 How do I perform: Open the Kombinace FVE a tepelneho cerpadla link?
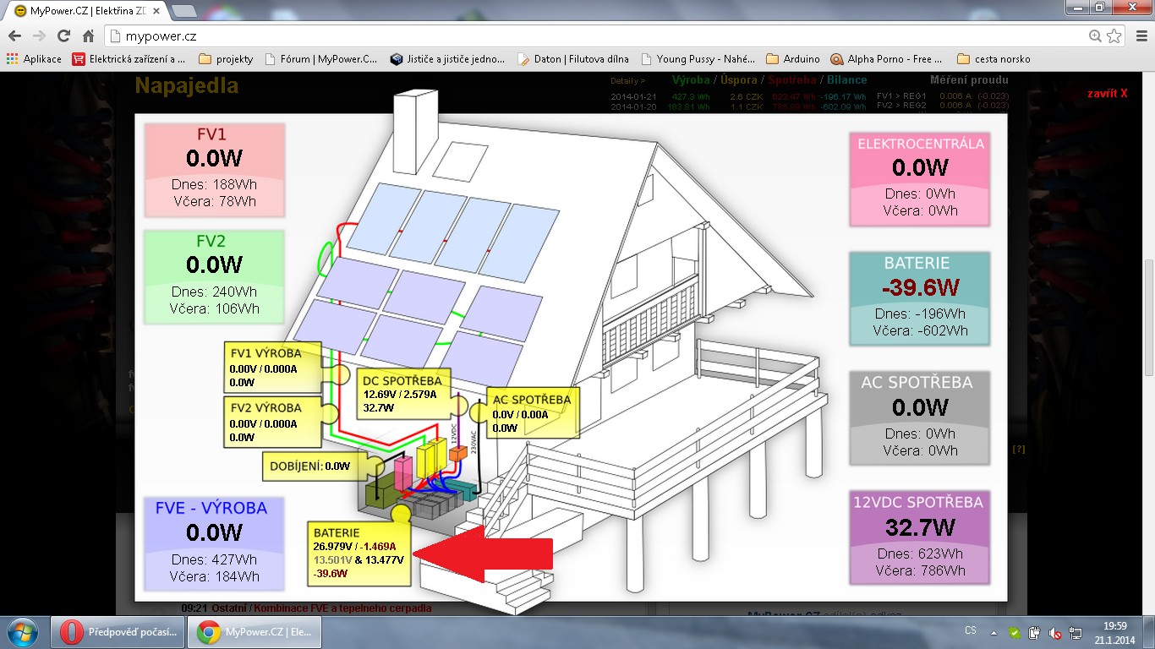pos(342,608)
